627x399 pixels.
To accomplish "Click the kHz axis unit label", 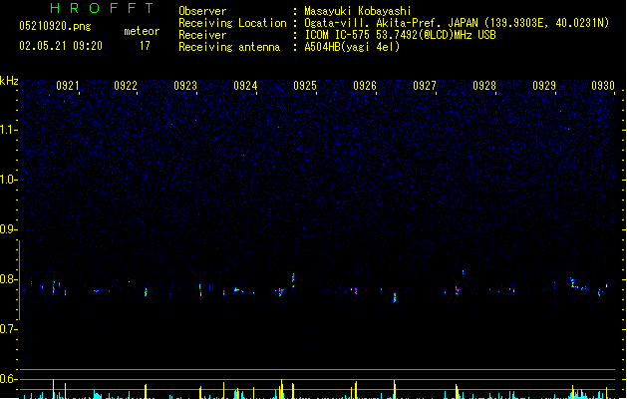I will click(x=9, y=81).
